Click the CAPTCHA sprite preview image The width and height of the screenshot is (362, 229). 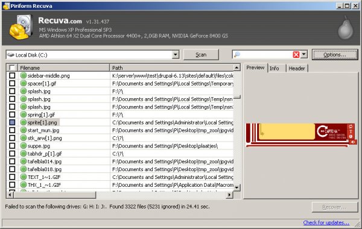(x=301, y=134)
